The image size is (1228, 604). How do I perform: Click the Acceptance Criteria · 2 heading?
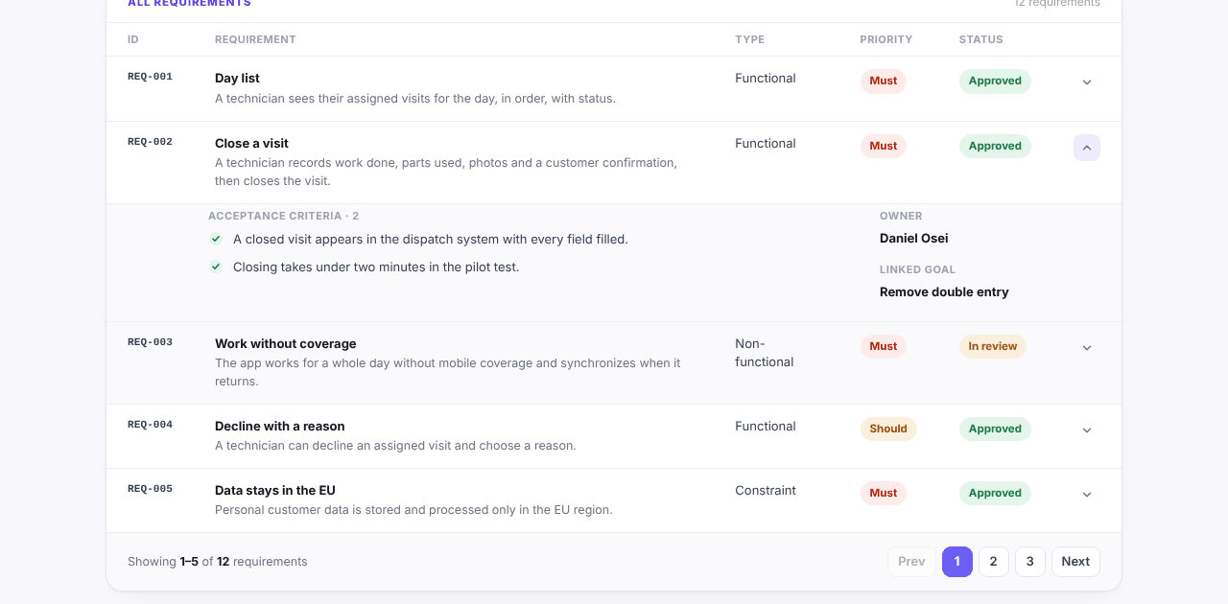coord(284,217)
